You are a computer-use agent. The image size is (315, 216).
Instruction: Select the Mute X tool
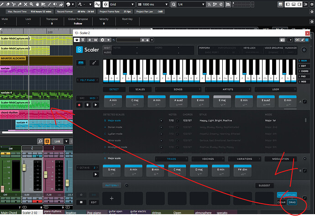(x=26, y=4)
